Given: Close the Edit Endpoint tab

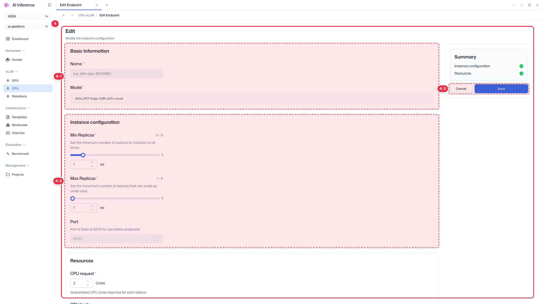Looking at the screenshot, I should pyautogui.click(x=97, y=5).
